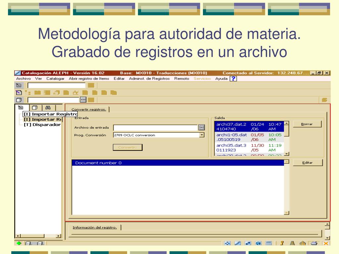Open the Ayuda menu
This screenshot has width=339, height=254.
(x=221, y=79)
